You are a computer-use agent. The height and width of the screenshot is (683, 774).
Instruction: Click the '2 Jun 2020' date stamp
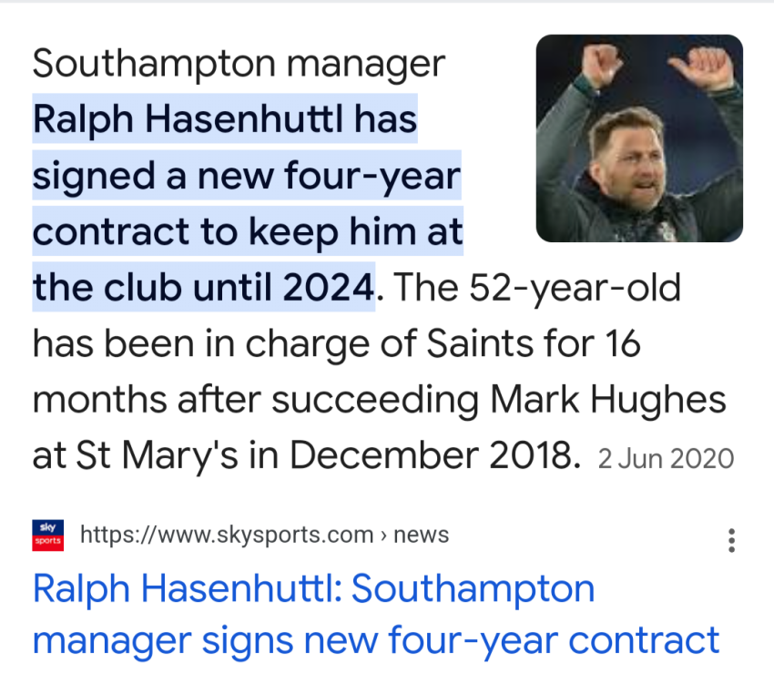666,458
